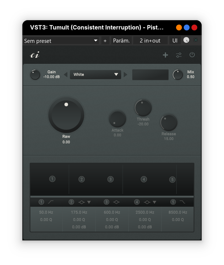Click EQ node 2 in the graph
This screenshot has height=265, width=224.
[x=82, y=179]
